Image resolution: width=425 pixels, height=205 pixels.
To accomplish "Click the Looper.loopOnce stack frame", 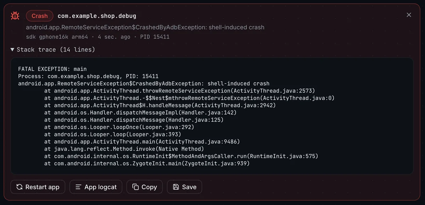I will click(x=119, y=127).
